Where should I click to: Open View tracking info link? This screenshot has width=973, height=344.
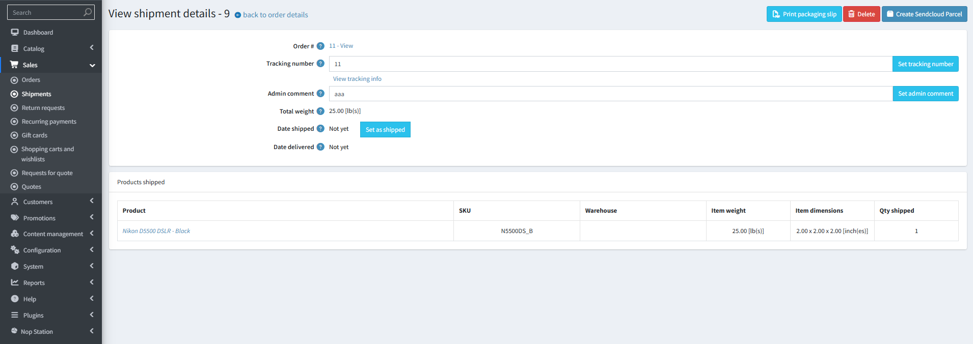[357, 79]
